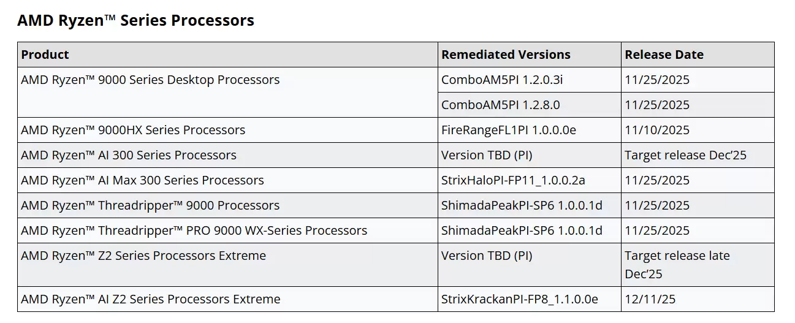Click the ComboAM5PI 1.2.8.0 version cell

point(500,105)
